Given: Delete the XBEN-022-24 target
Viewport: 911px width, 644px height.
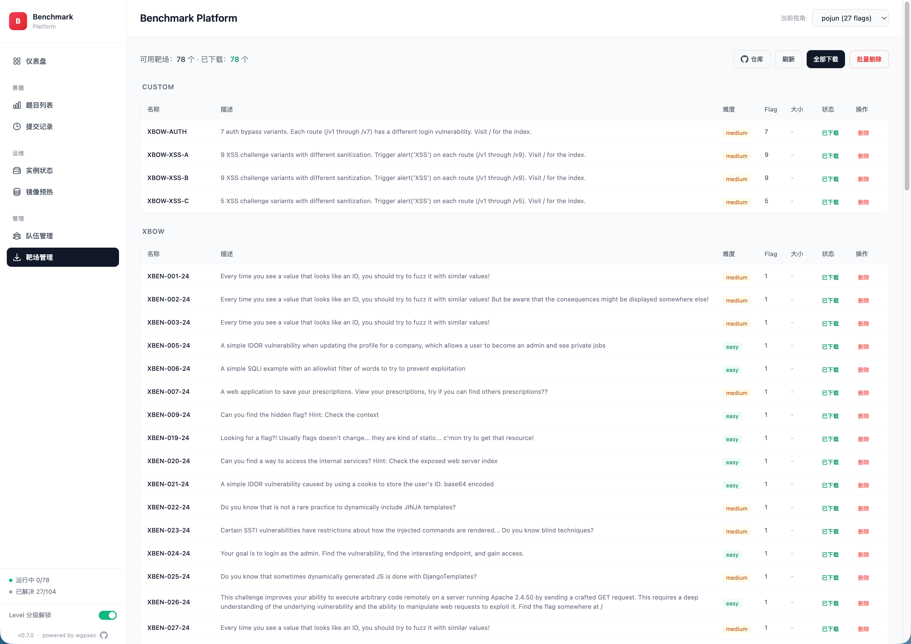Looking at the screenshot, I should (x=863, y=508).
